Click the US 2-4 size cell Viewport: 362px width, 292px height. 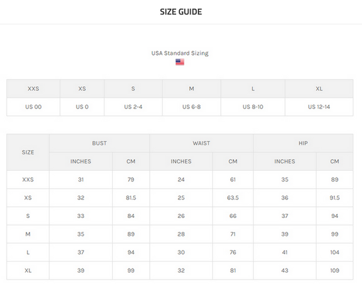133,107
